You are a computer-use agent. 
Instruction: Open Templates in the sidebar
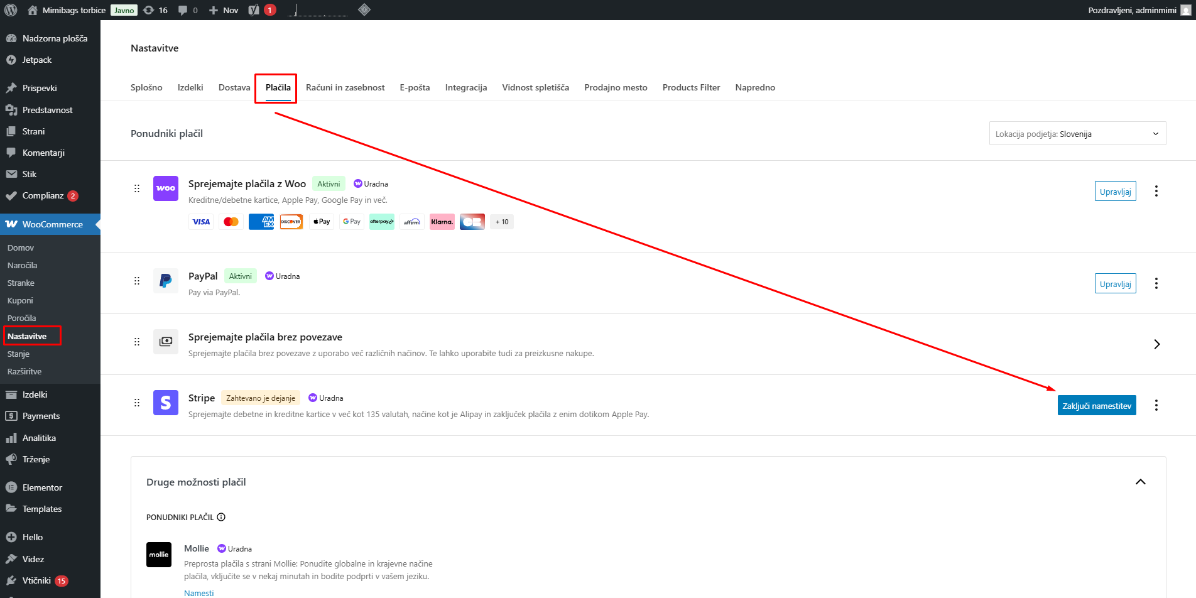50,509
